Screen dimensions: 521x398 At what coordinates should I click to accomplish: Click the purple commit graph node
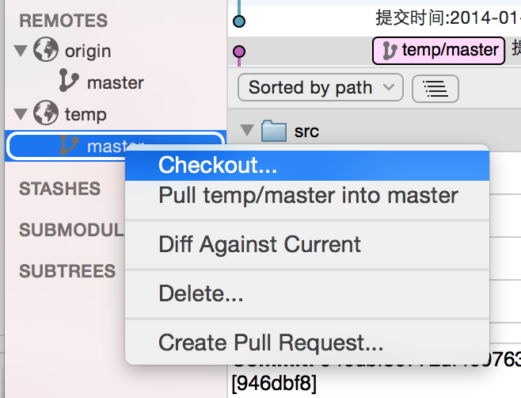(x=240, y=52)
